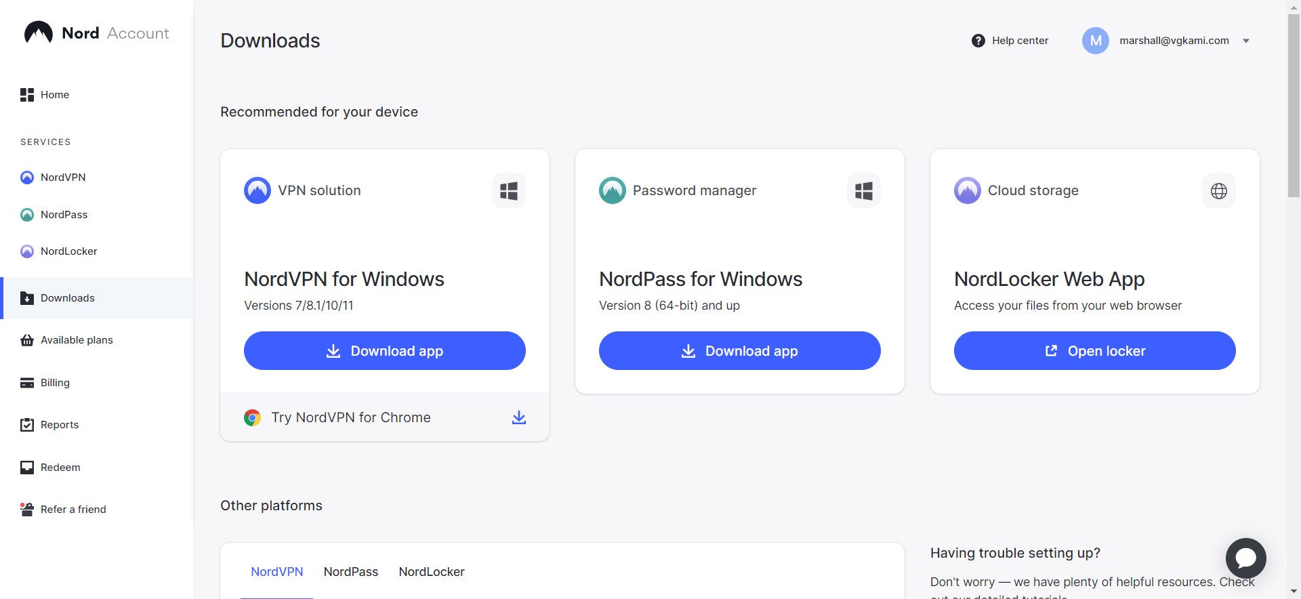Viewport: 1301px width, 599px height.
Task: Click the Reports checklist icon
Action: point(27,425)
